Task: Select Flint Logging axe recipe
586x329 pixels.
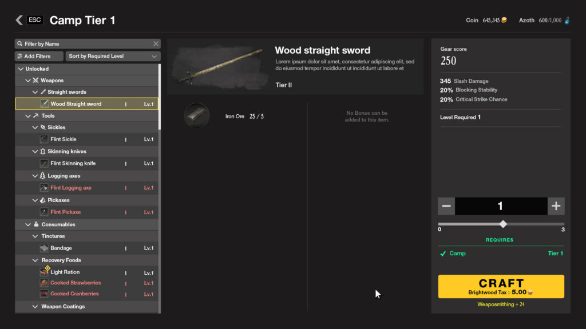Action: pyautogui.click(x=70, y=188)
